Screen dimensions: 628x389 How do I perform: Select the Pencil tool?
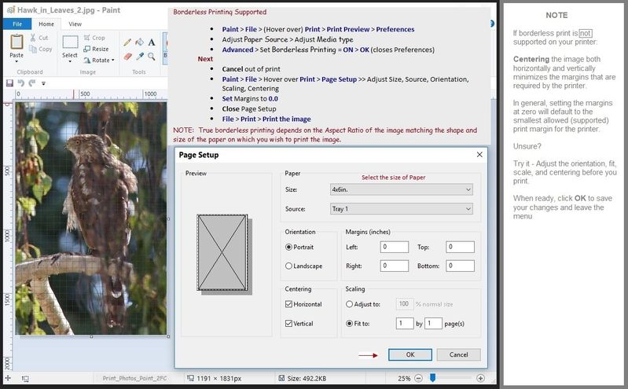[x=127, y=42]
